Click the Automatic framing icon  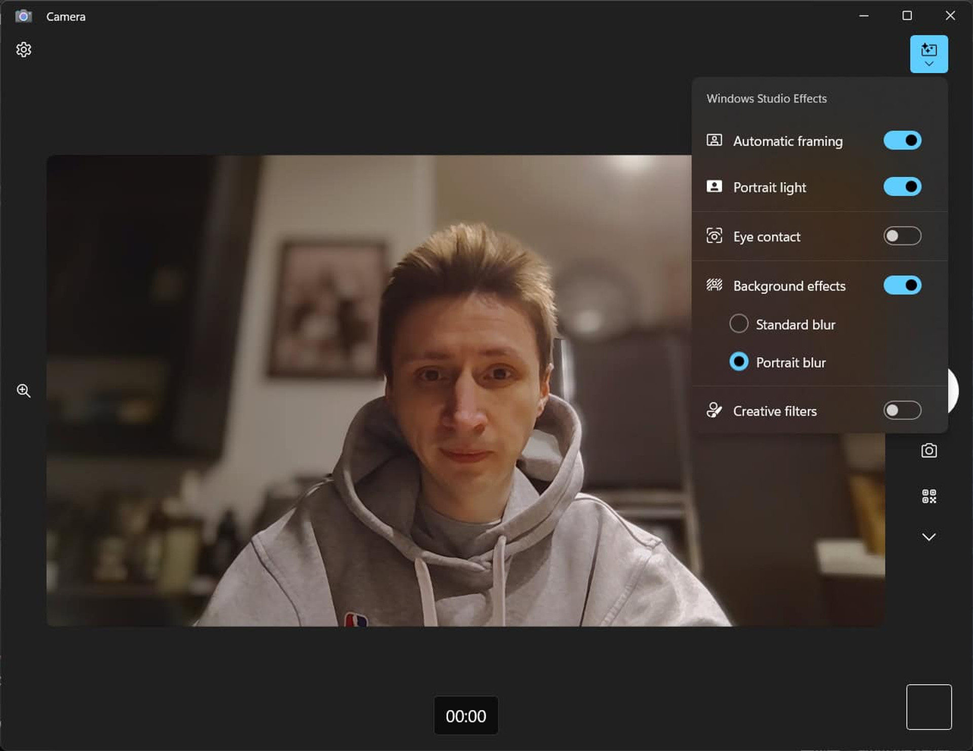pyautogui.click(x=714, y=140)
